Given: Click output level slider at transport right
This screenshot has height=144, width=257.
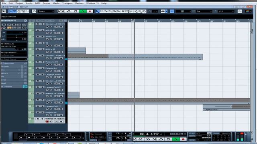Looking at the screenshot, I should pos(246,136).
